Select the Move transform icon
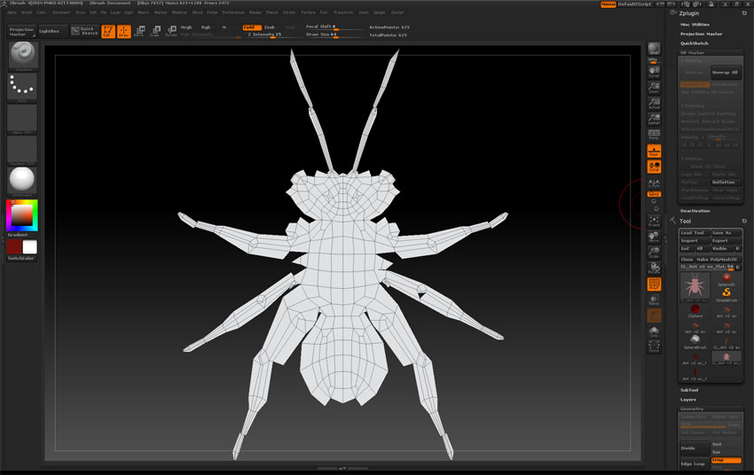The image size is (754, 475). 139,32
